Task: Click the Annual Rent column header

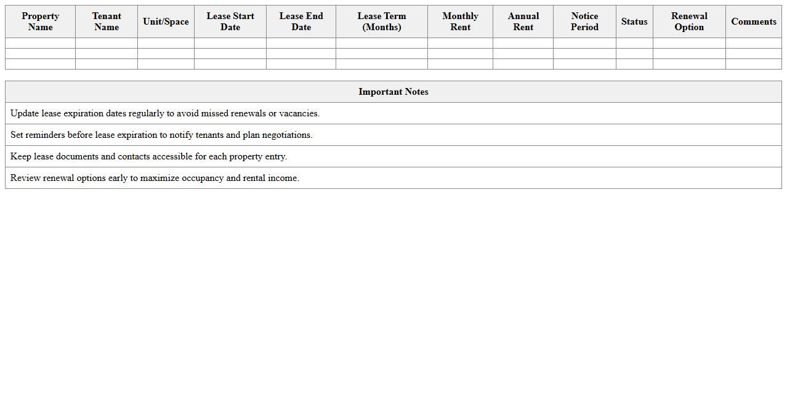Action: [x=523, y=22]
